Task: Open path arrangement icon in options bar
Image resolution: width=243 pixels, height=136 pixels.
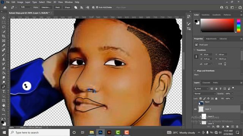Action: [88, 8]
